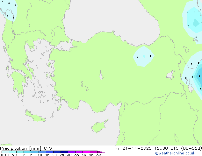Click the '3' precipitation value on the map
This screenshot has width=202, height=156.
199,76
